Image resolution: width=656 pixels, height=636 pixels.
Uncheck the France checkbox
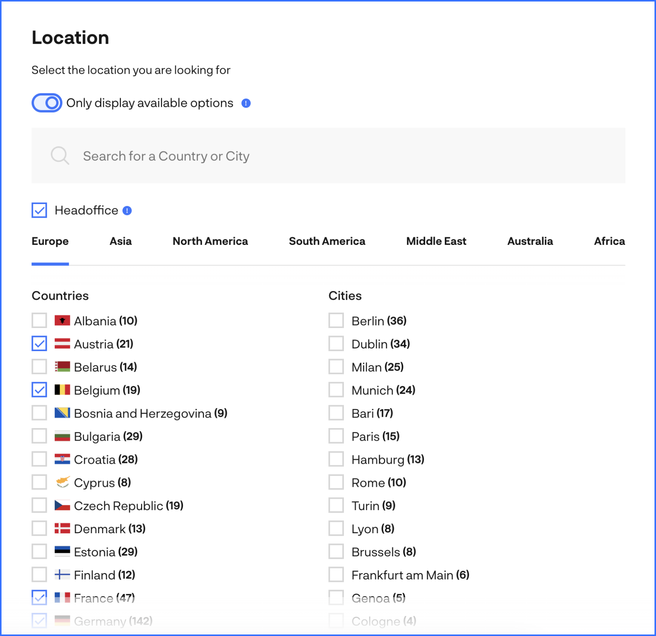click(39, 597)
